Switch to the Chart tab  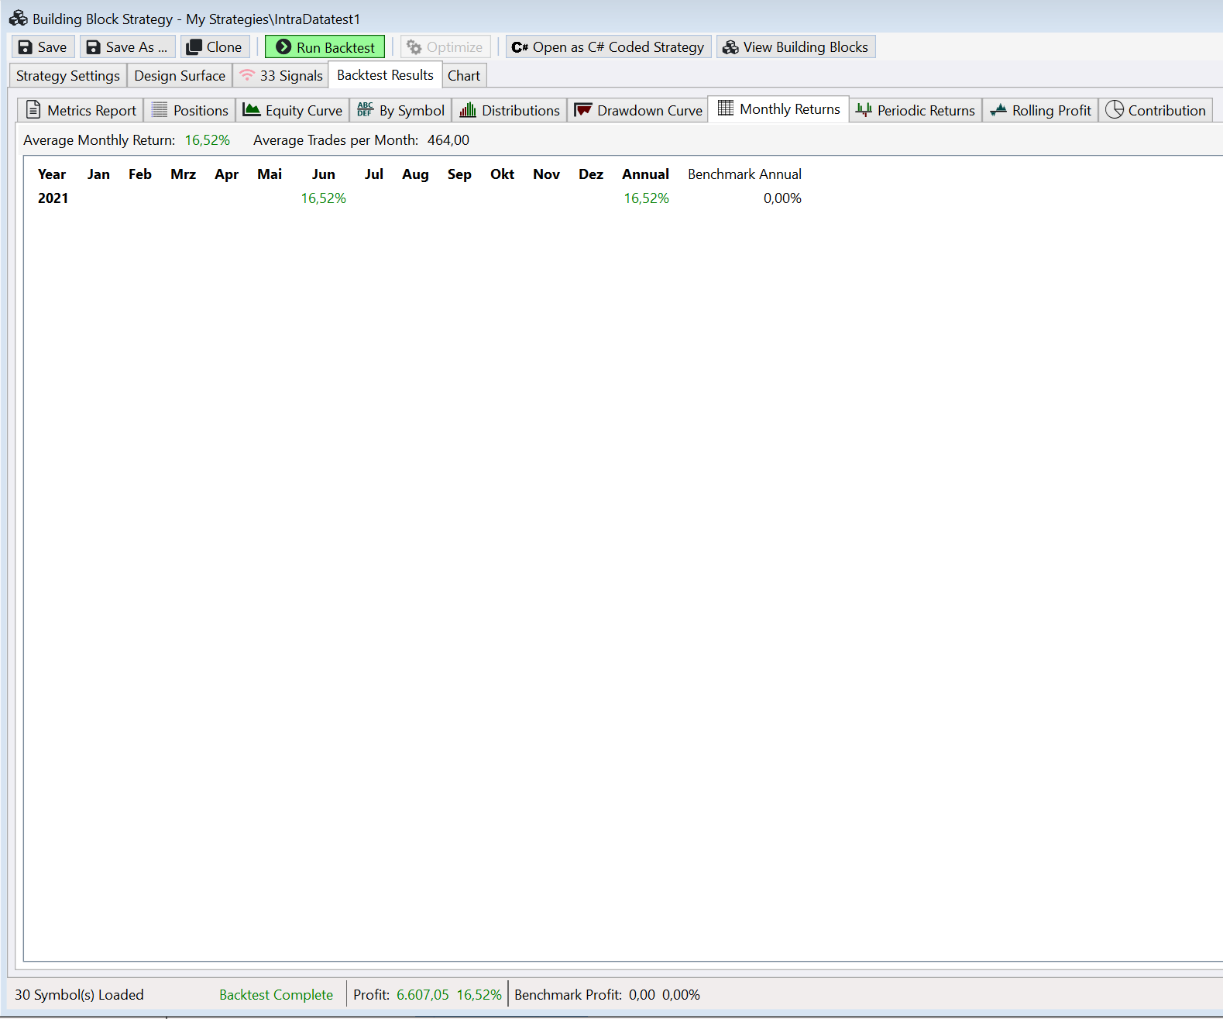(464, 76)
